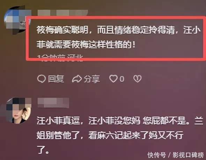The width and height of the screenshot is (206, 160).
Task: Click comment line starting 姐别管他了
Action: (110, 135)
